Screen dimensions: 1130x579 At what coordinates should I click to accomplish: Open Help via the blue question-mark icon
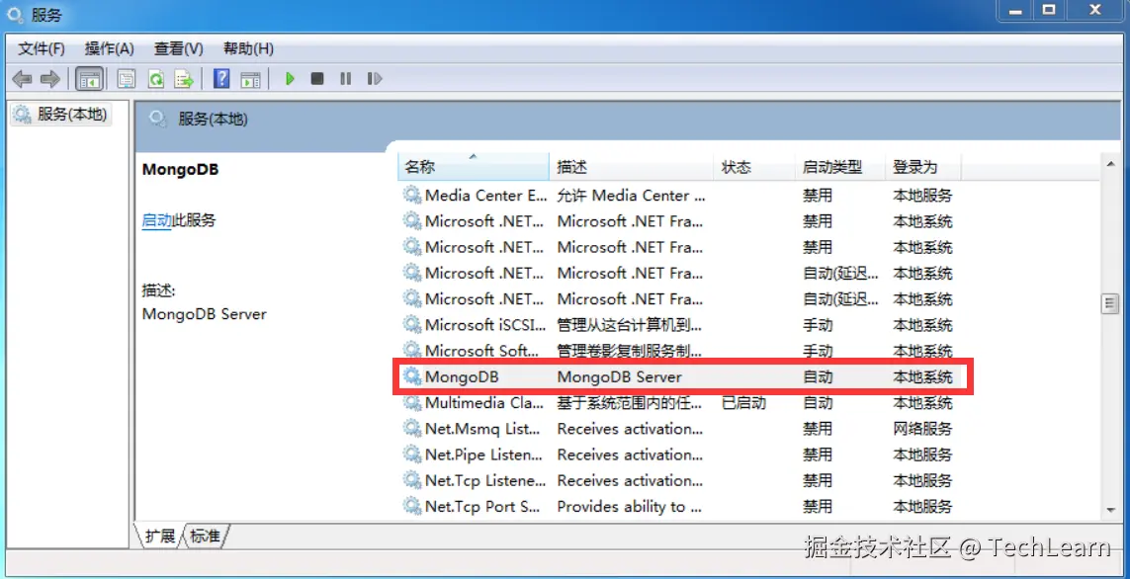point(222,78)
